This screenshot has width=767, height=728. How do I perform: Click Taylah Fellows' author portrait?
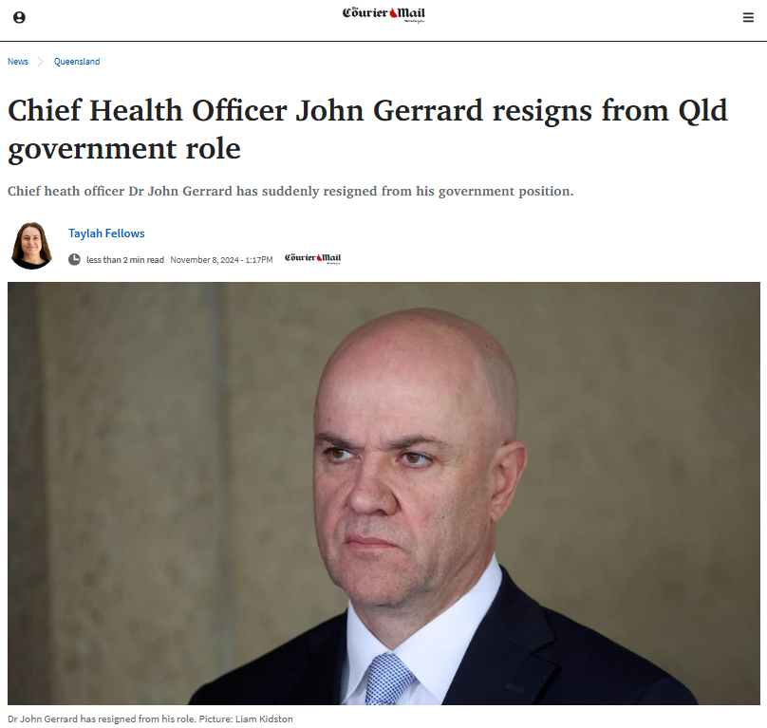[31, 245]
